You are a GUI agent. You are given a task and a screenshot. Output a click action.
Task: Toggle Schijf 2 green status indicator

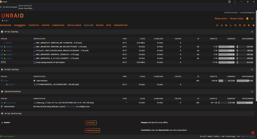[5, 51]
